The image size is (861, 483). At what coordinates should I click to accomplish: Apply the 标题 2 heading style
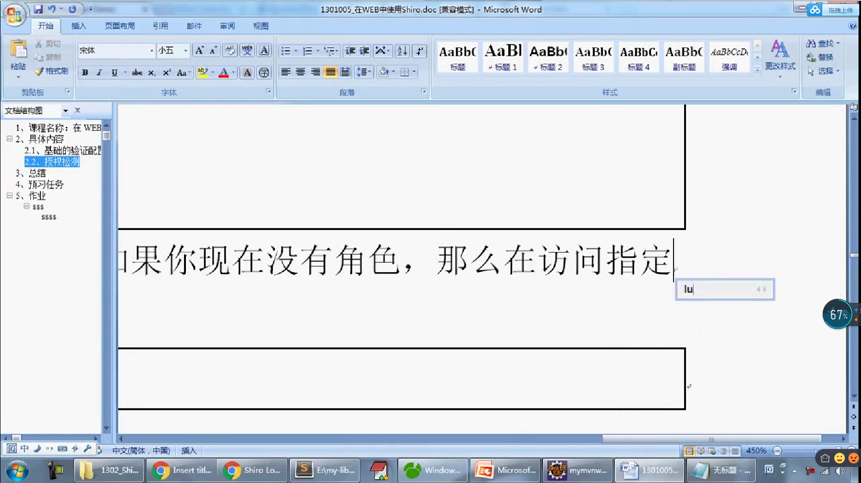click(x=548, y=57)
